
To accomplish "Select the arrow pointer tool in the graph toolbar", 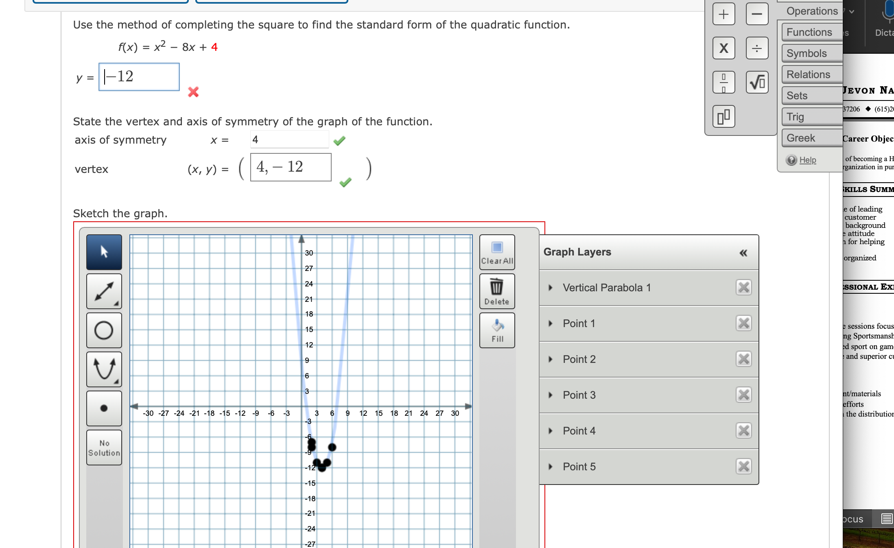I will tap(104, 252).
